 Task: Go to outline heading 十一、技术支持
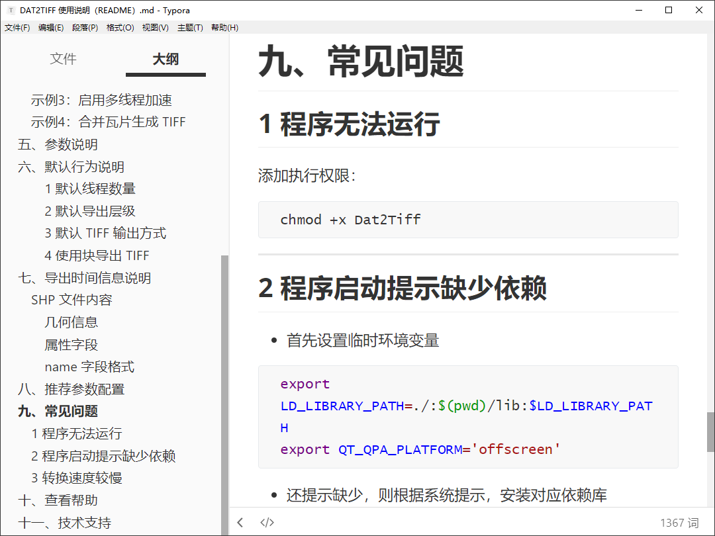64,523
